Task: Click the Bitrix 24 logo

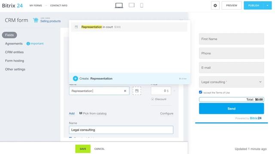Action: pyautogui.click(x=12, y=6)
